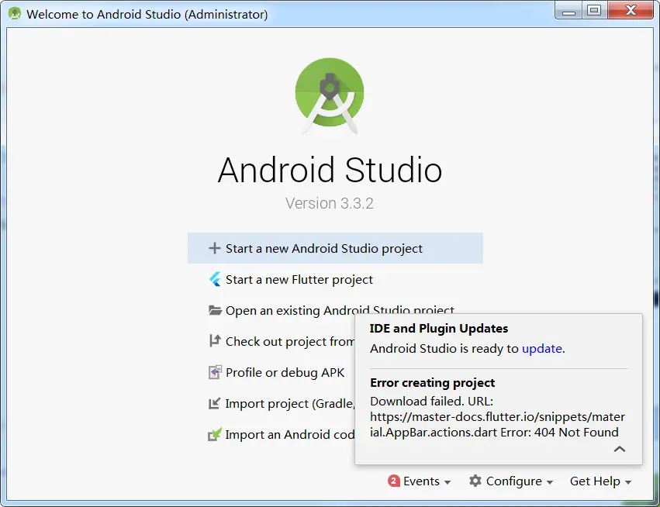Click the Import Android code sample icon
This screenshot has height=507, width=660.
pos(215,434)
